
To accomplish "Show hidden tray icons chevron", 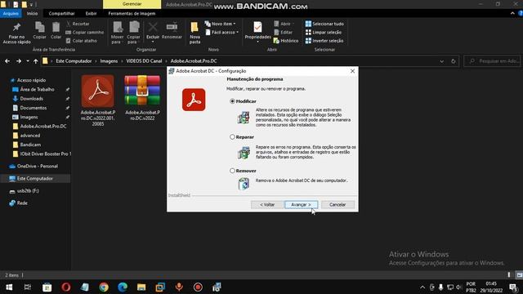I will 422,287.
